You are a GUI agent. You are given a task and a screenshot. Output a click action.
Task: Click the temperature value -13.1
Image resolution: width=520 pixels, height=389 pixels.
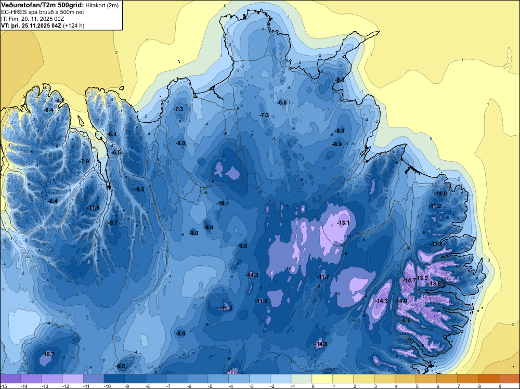[343, 223]
